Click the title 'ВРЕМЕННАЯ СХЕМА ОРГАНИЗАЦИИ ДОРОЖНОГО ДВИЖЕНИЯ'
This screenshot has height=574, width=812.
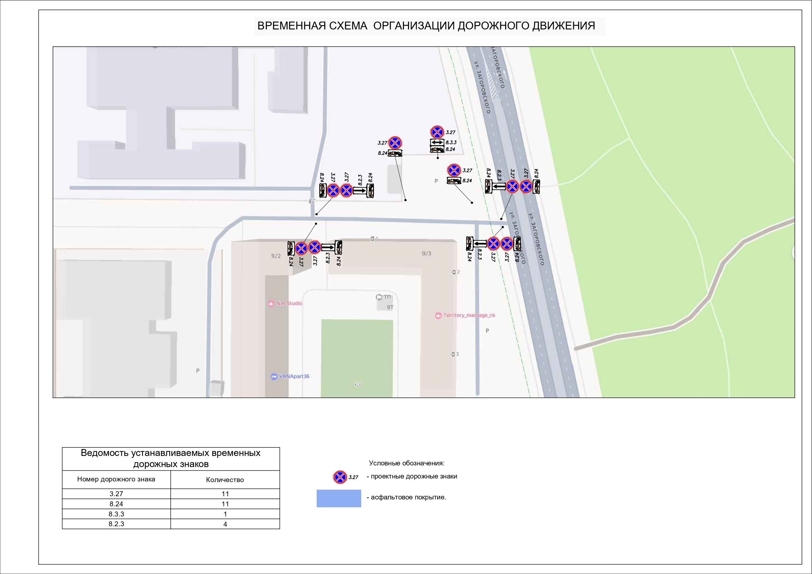point(426,26)
